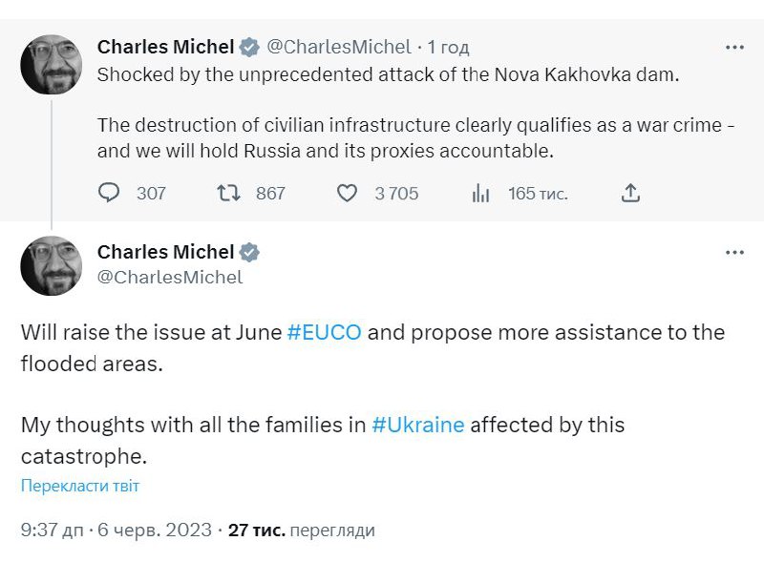Click the verified badge in second tweet
This screenshot has height=562, width=764.
tap(249, 252)
